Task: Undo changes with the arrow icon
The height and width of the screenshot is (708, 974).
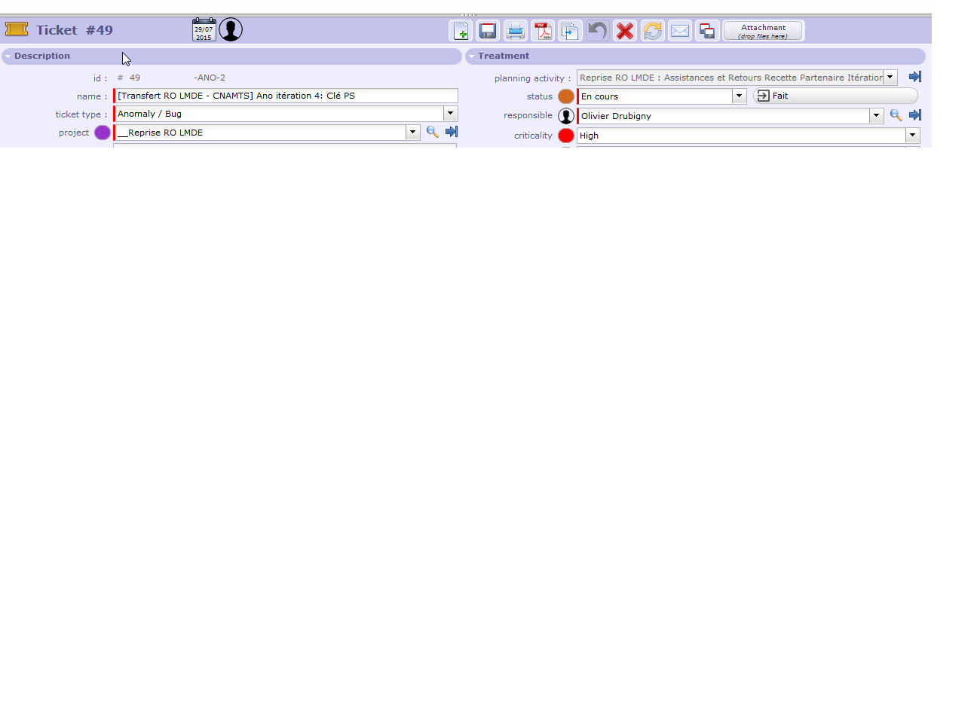Action: coord(597,31)
